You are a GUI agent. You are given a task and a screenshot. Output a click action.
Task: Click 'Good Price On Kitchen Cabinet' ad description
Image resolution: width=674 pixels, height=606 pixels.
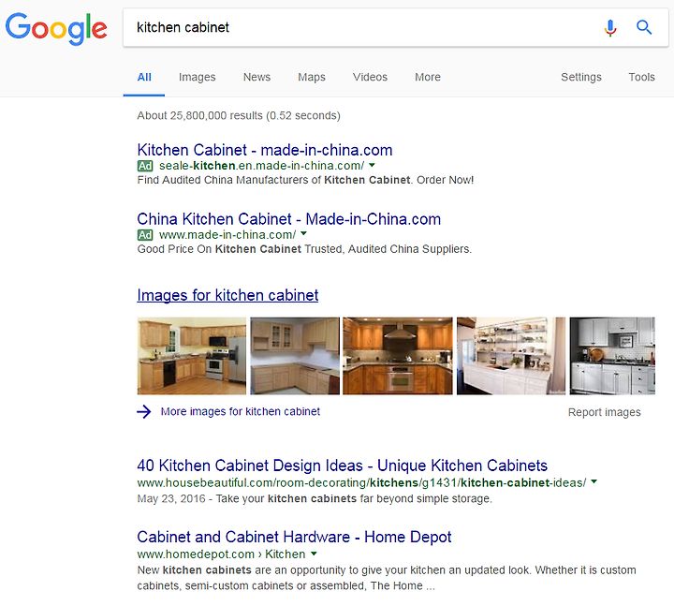pos(304,249)
